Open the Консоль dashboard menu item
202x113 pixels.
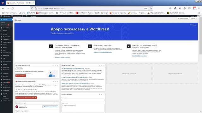6,19
